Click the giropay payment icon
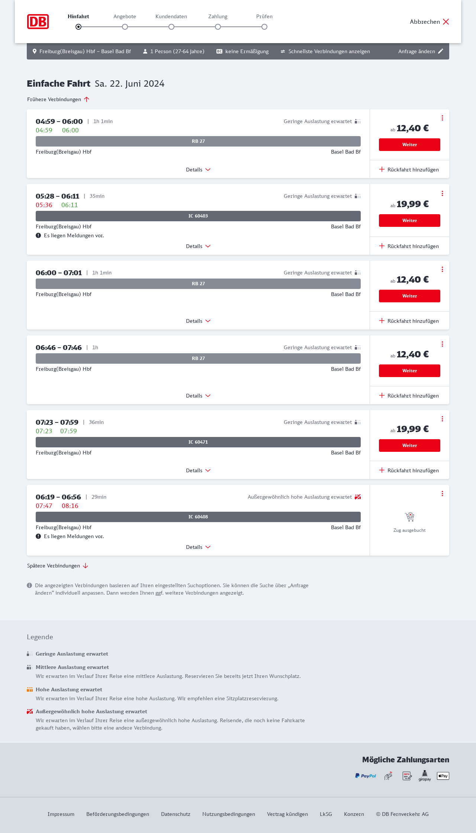This screenshot has height=833, width=476. [x=425, y=776]
